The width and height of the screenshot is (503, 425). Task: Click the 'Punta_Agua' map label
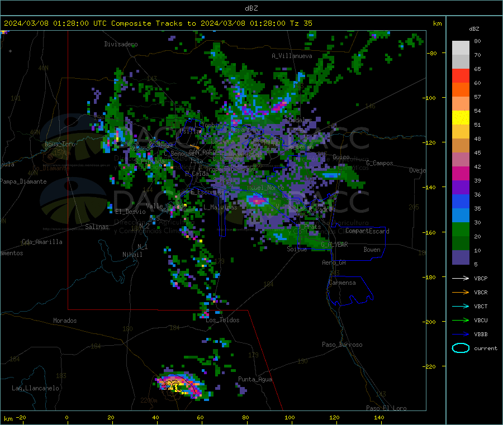255,379
